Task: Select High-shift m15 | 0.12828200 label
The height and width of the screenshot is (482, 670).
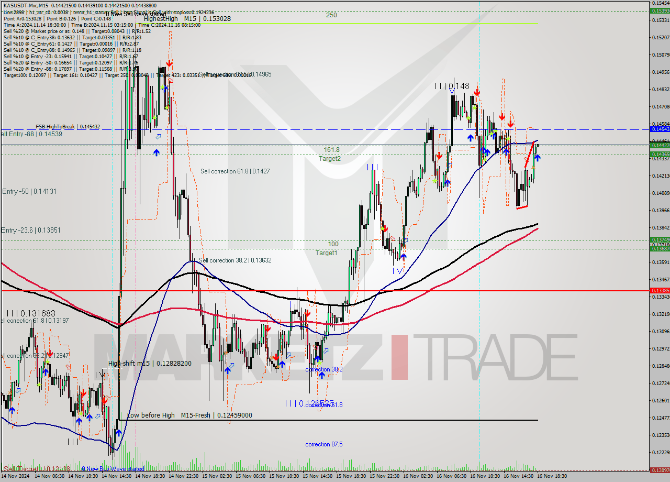Action: pyautogui.click(x=150, y=364)
